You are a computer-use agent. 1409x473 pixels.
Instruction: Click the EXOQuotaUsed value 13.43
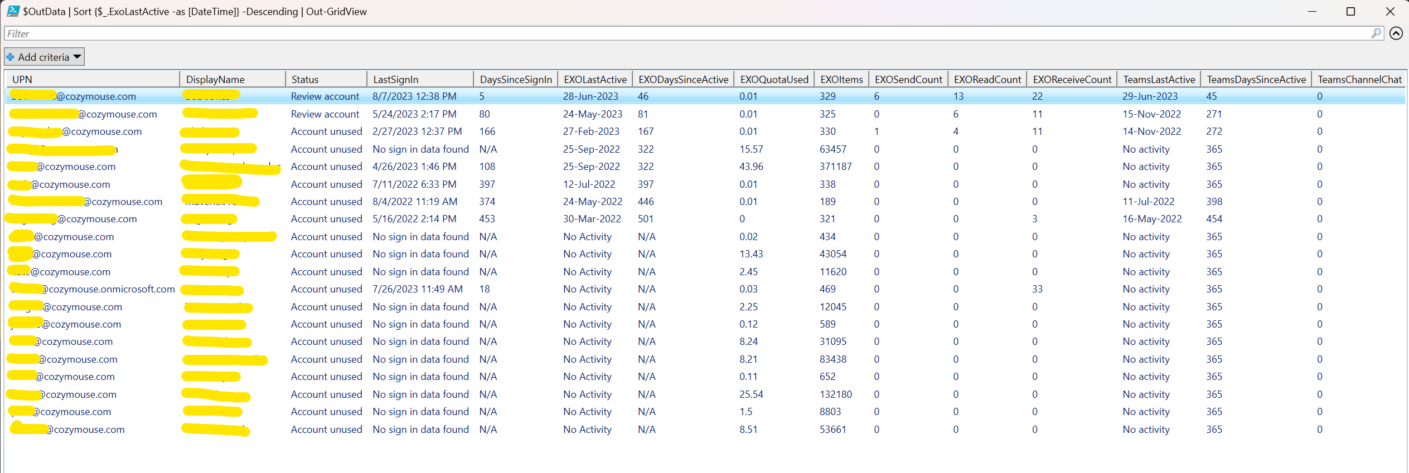[751, 254]
